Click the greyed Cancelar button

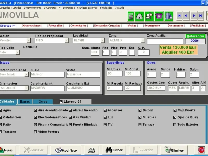tap(33, 150)
